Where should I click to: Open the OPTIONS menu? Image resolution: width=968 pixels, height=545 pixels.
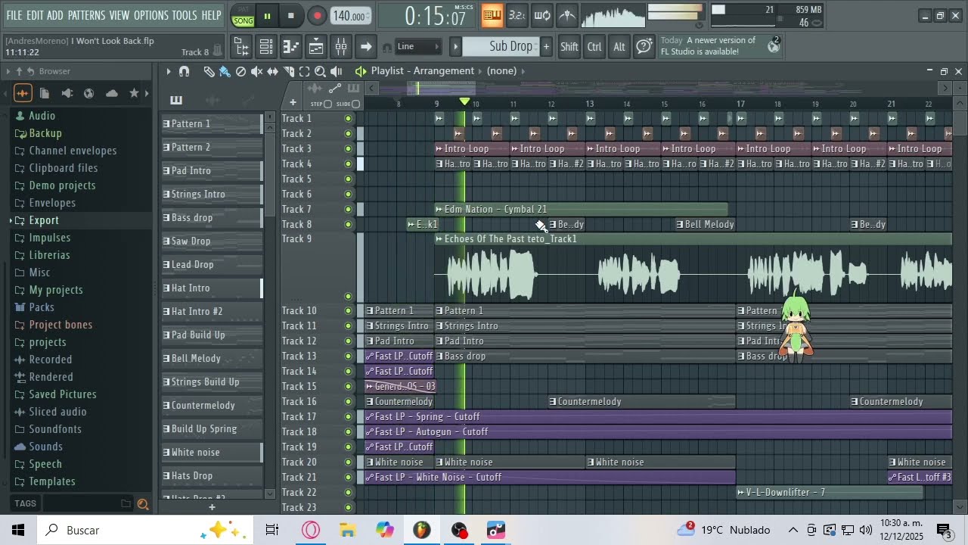coord(150,15)
